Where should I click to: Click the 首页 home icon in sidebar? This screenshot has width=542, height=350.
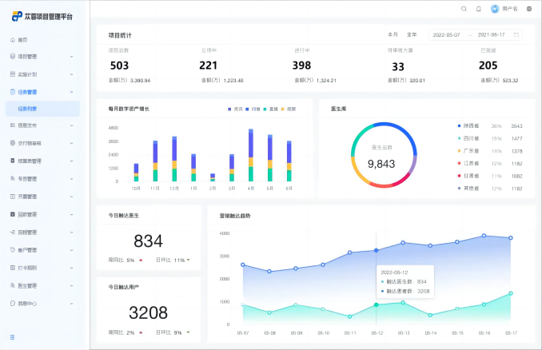[13, 39]
